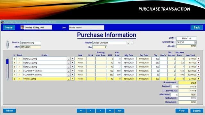
Task: Remove Vironil-A 25mg row with X
Action: click(198, 79)
